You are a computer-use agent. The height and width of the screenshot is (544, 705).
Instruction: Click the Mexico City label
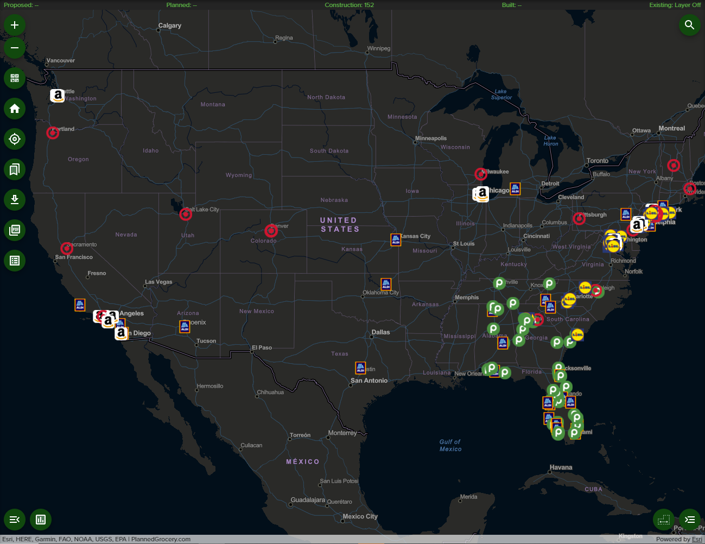(x=360, y=516)
